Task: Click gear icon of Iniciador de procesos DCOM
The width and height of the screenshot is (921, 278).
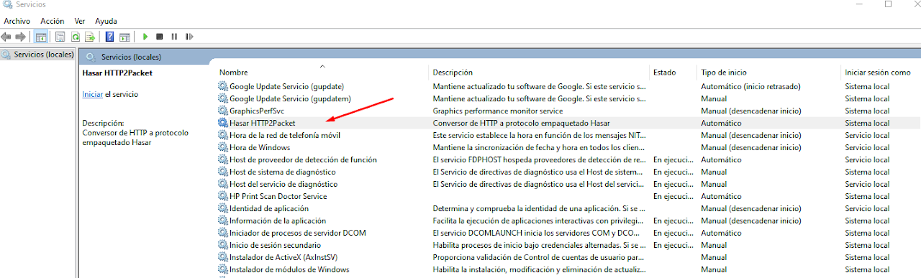Action: click(x=223, y=233)
